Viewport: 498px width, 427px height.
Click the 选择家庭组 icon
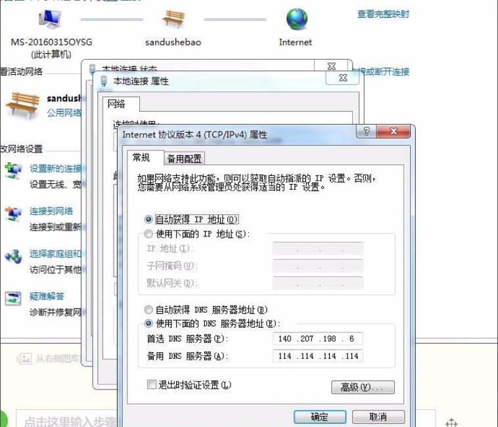13,256
